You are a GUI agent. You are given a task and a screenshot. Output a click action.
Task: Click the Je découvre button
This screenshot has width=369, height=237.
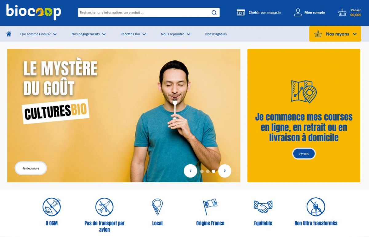(x=31, y=168)
